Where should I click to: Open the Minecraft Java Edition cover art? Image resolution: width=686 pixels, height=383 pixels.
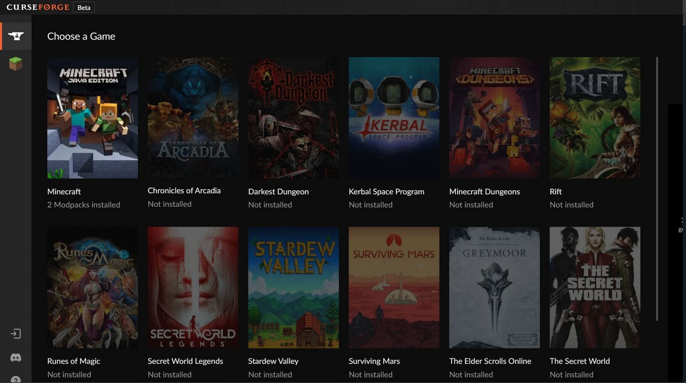point(93,118)
